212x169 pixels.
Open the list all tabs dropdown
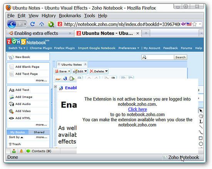click(x=202, y=33)
